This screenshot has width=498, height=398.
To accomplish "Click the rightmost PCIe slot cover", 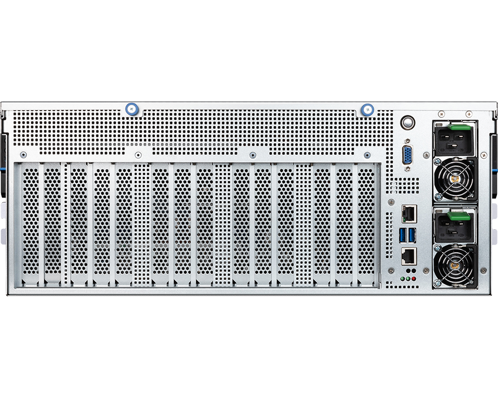I will (366, 224).
